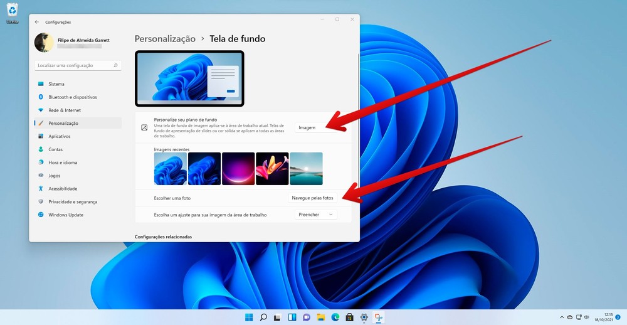Open Microsoft Store from the taskbar
This screenshot has height=325, width=627.
(x=349, y=317)
